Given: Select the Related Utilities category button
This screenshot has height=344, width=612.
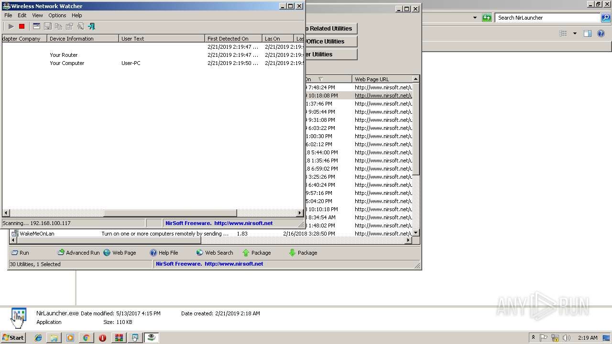Looking at the screenshot, I should click(330, 29).
